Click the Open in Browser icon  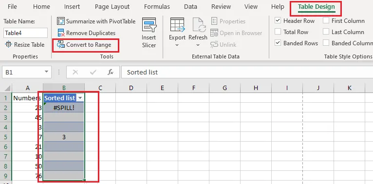(214, 33)
